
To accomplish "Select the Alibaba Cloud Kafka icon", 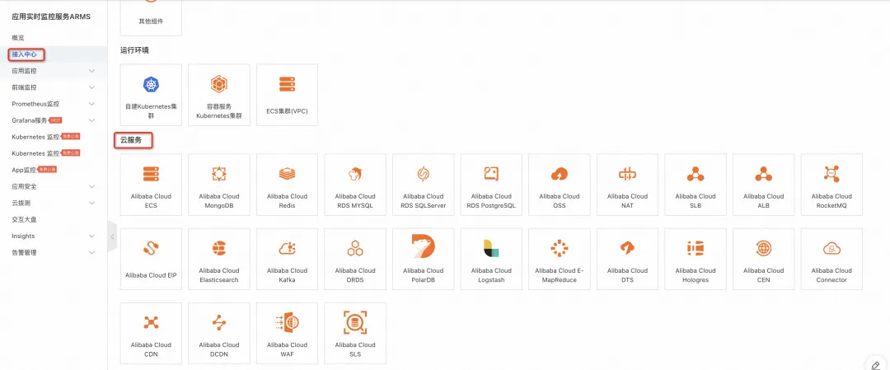I will point(288,248).
